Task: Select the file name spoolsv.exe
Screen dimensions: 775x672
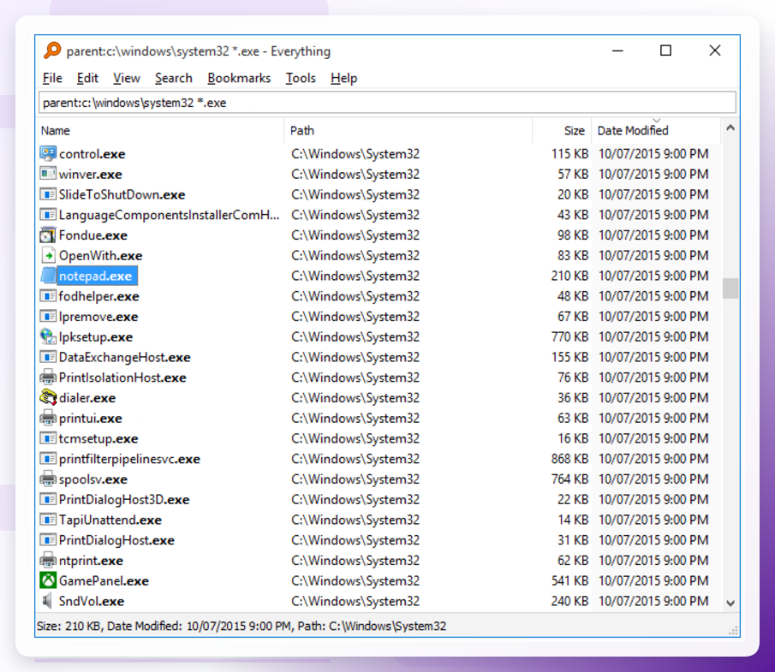Action: click(93, 479)
